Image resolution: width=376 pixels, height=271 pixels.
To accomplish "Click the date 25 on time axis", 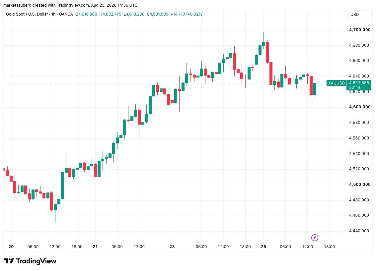I will 263,247.
